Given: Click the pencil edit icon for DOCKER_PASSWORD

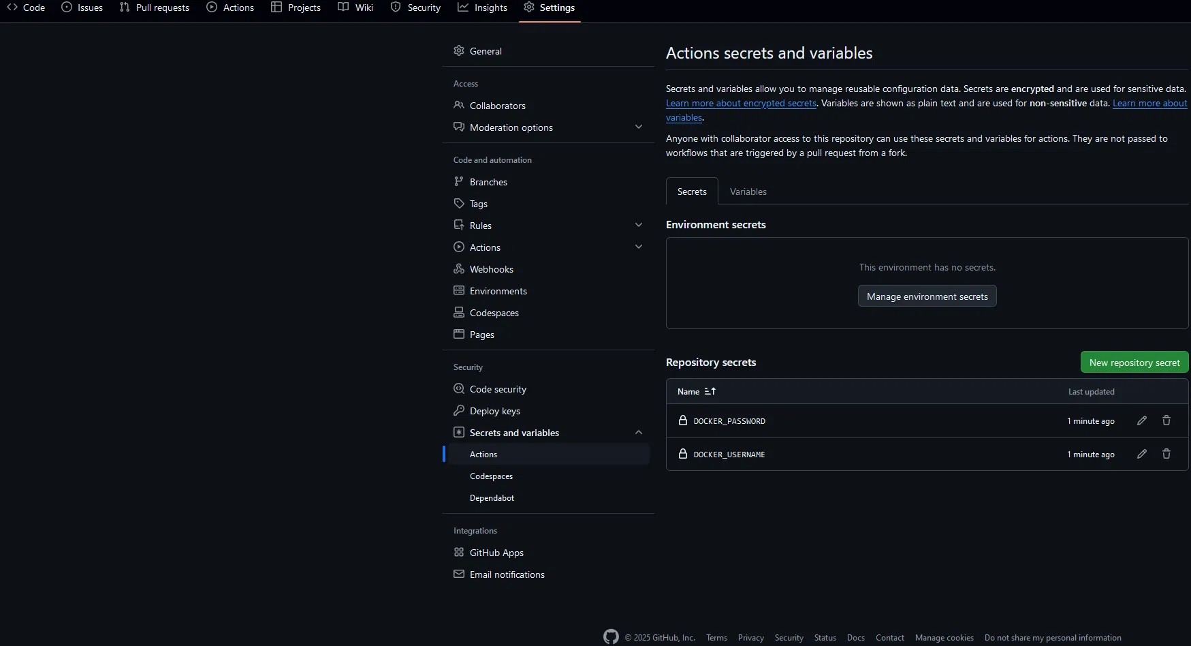Looking at the screenshot, I should coord(1142,420).
